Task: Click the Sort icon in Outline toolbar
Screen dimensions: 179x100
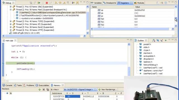Action: 154,40
